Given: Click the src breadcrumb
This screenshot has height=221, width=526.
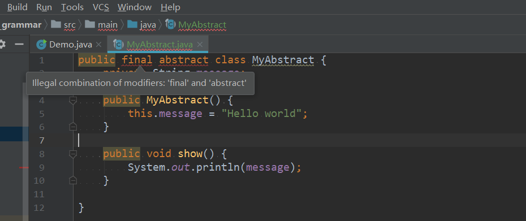Looking at the screenshot, I should pos(70,24).
